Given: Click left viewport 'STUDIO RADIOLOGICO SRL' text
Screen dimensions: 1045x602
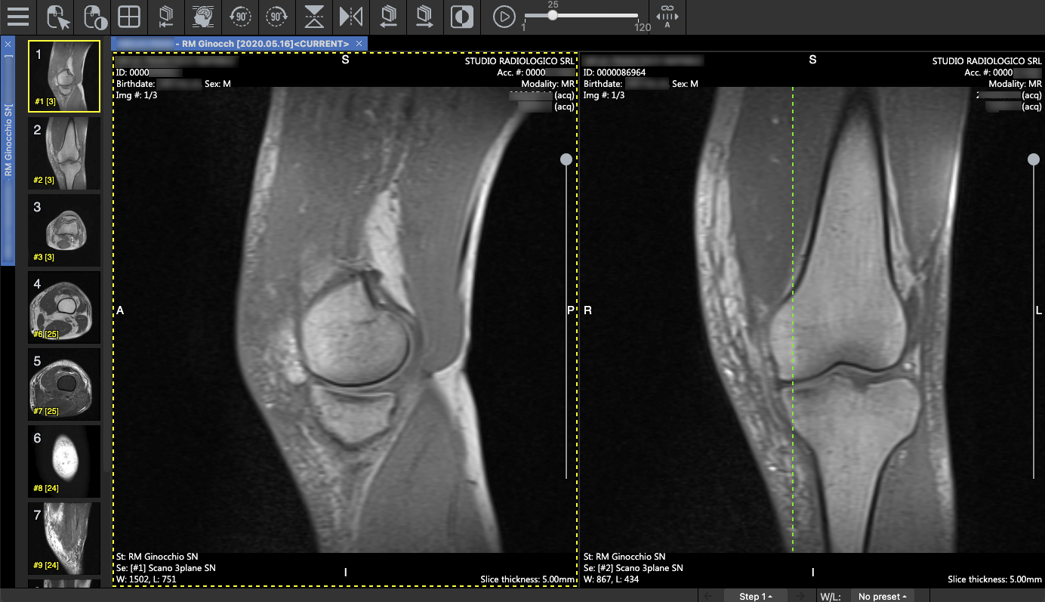Looking at the screenshot, I should pos(520,61).
